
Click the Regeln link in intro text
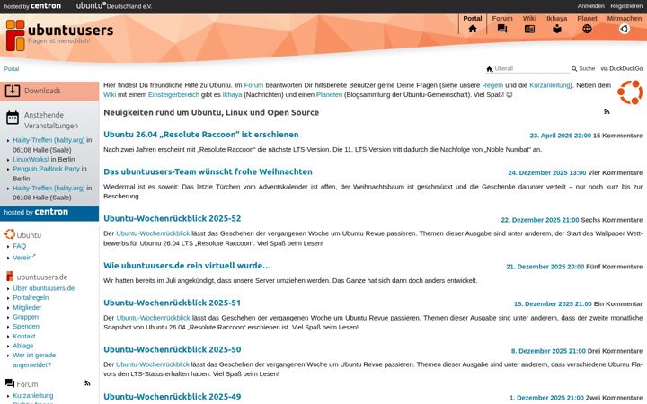tap(492, 85)
